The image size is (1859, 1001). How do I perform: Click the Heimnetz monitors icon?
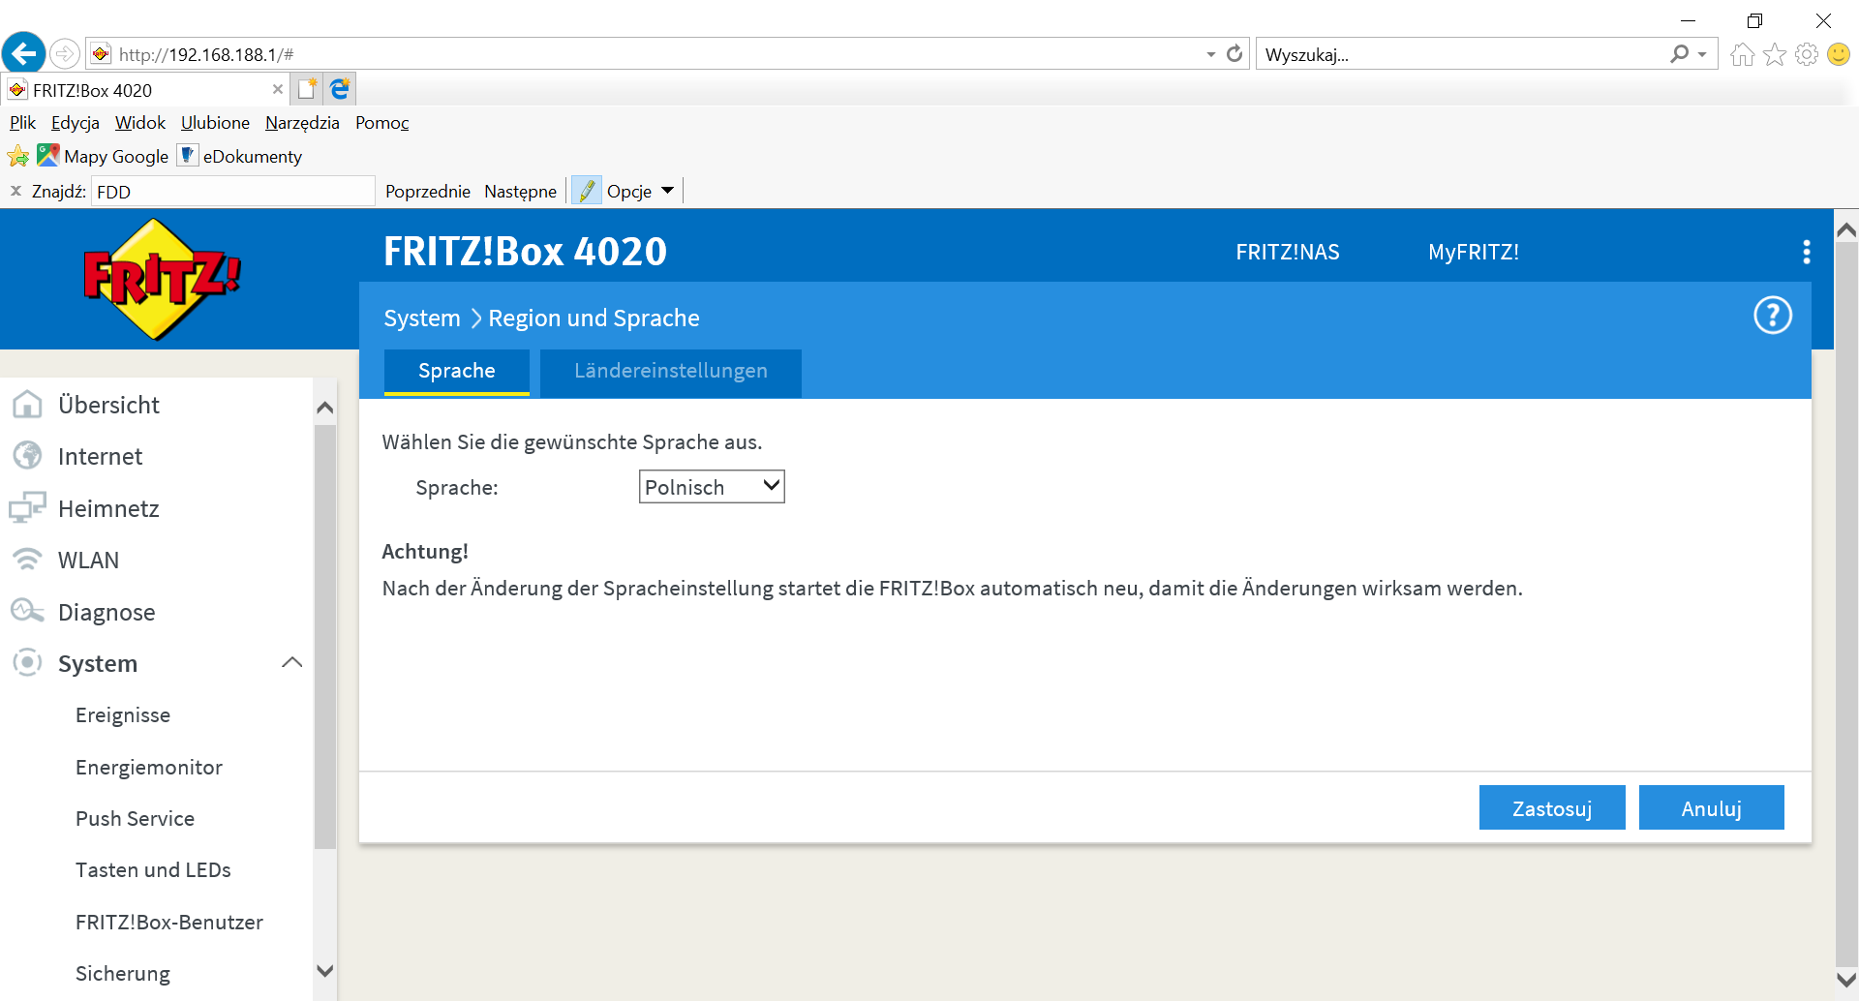27,507
